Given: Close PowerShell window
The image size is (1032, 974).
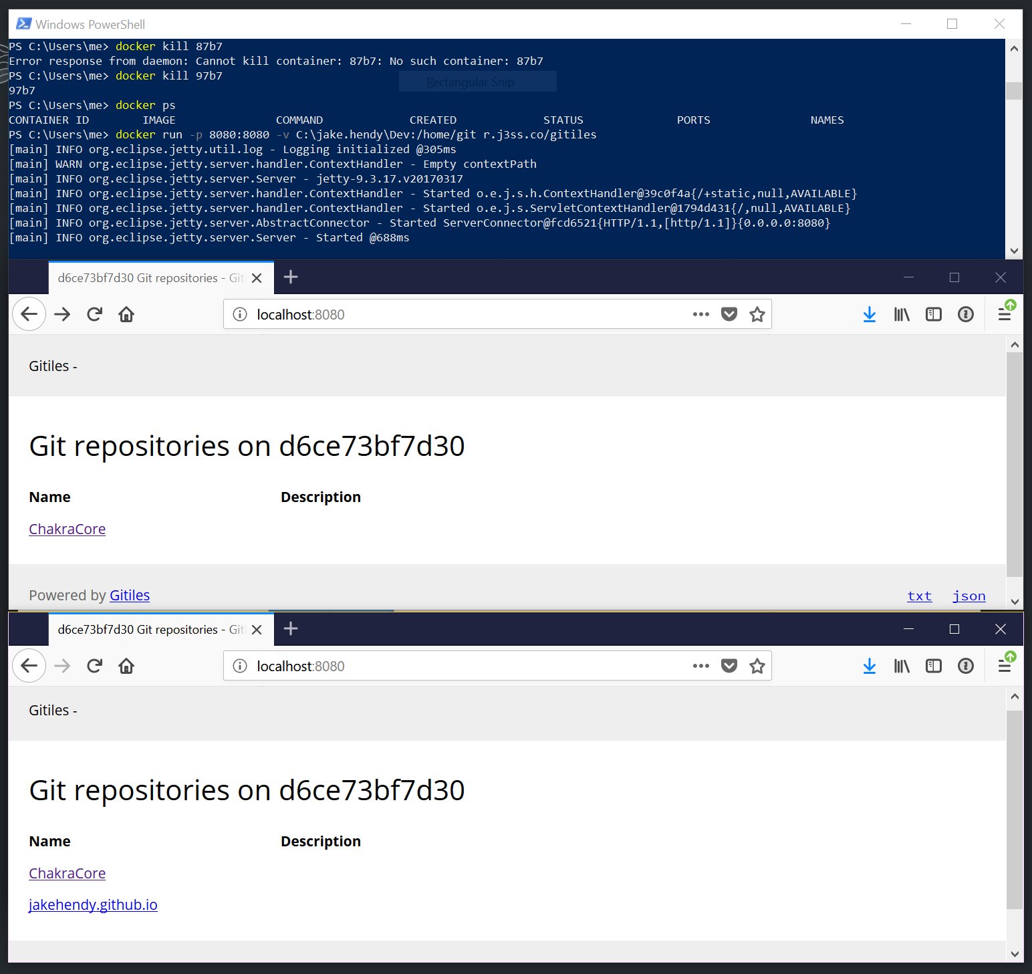Looking at the screenshot, I should 999,24.
